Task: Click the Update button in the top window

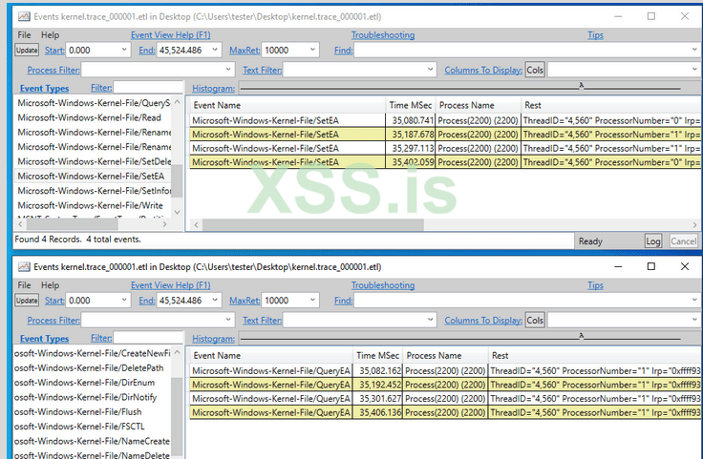Action: 27,51
